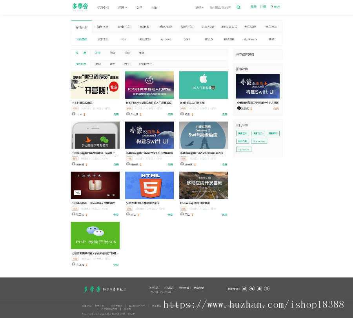This screenshot has height=318, width=353.
Task: Click the 登录 login link
Action: click(253, 7)
